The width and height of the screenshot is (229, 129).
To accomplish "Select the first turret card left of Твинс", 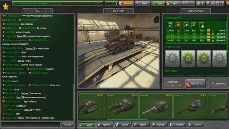I will tap(91, 106).
